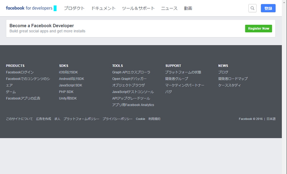Click the NEWS footer heading
This screenshot has width=287, height=174.
223,66
